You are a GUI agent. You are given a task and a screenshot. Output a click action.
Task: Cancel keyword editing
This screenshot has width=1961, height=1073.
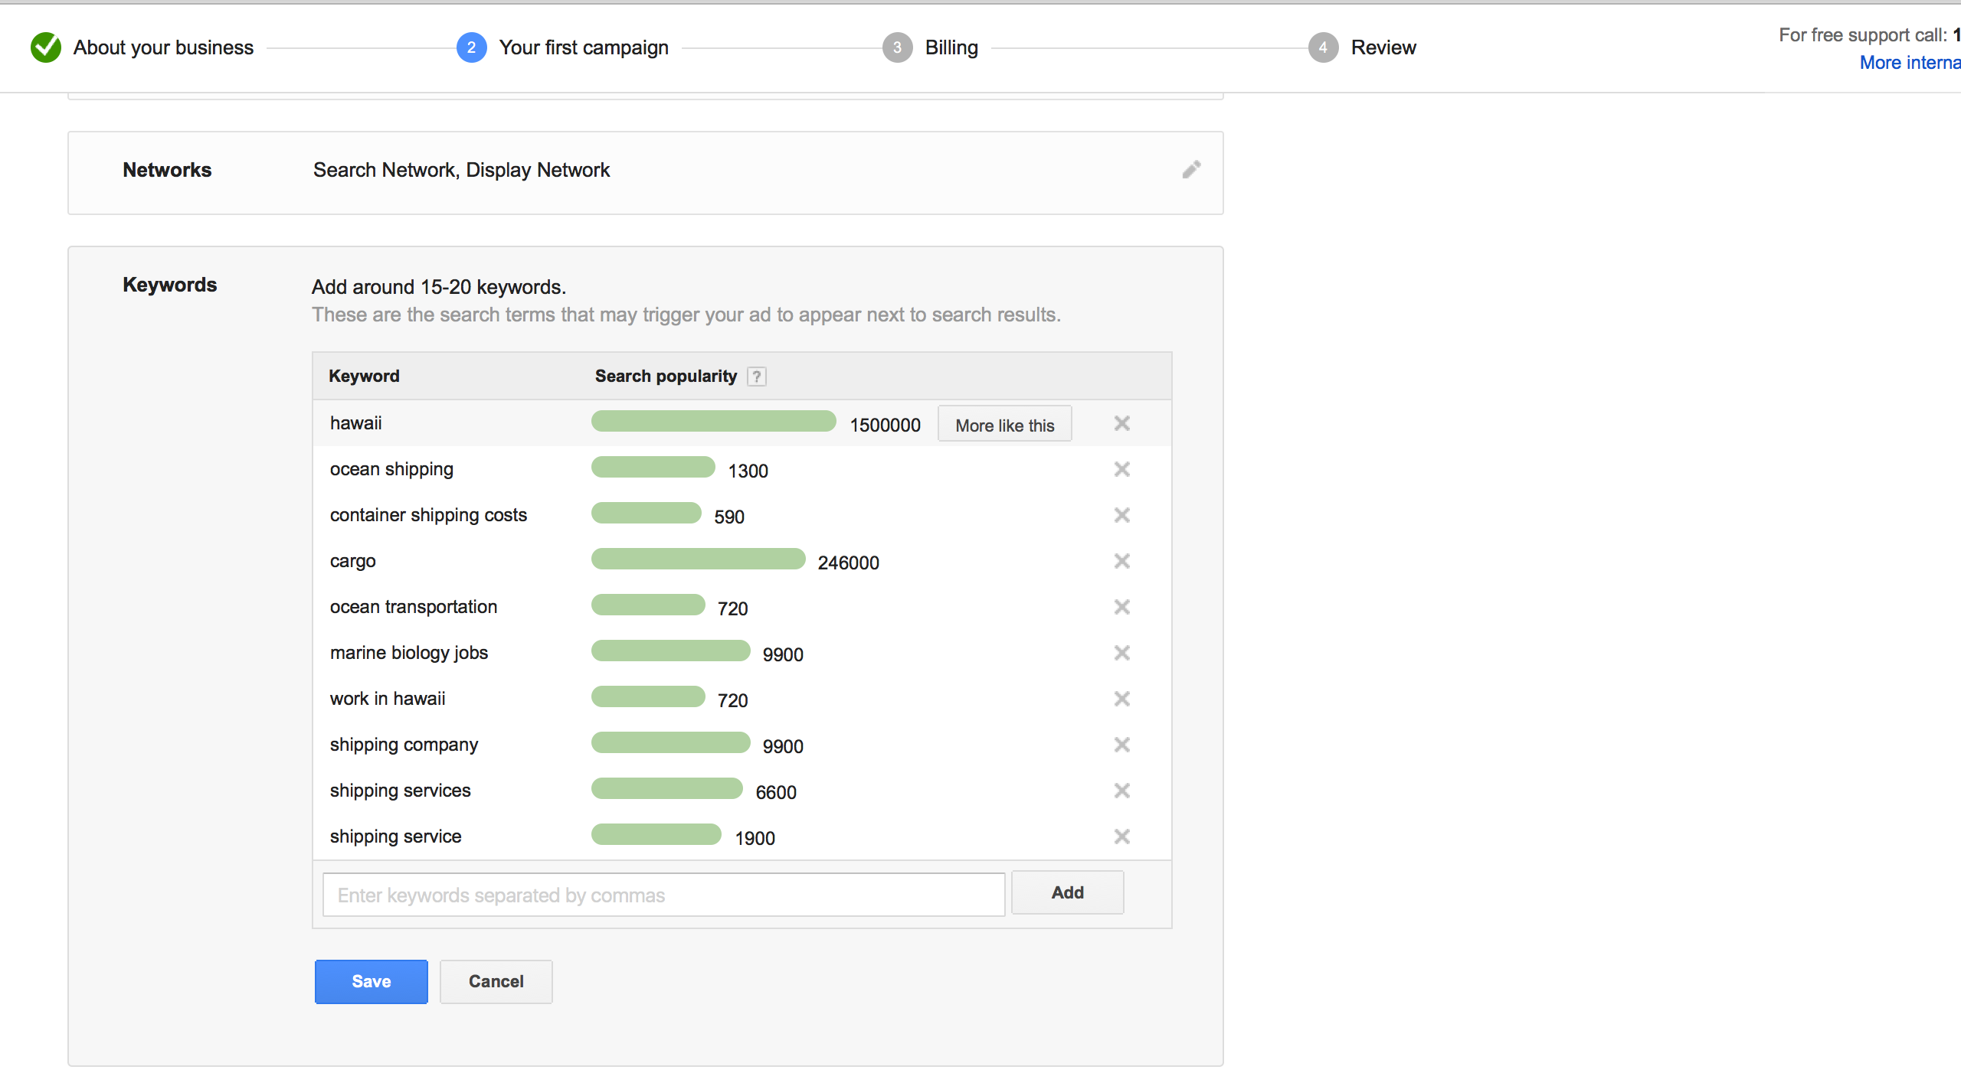[x=496, y=981]
